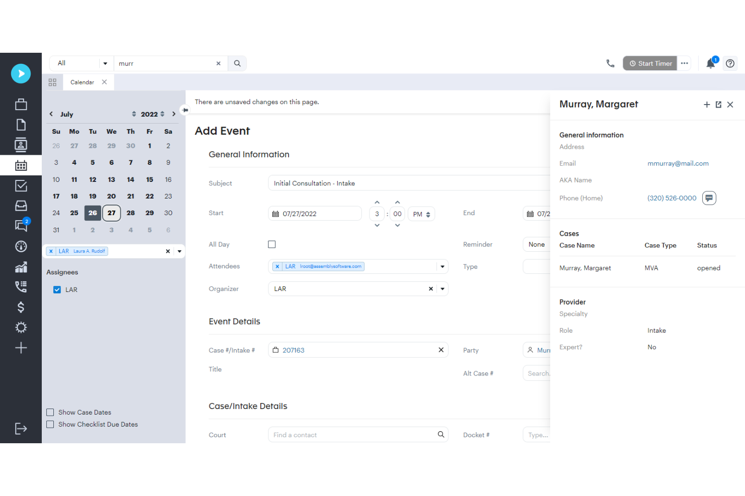
Task: Remove LAR Laura A. Rudolf filter tag
Action: pos(51,251)
